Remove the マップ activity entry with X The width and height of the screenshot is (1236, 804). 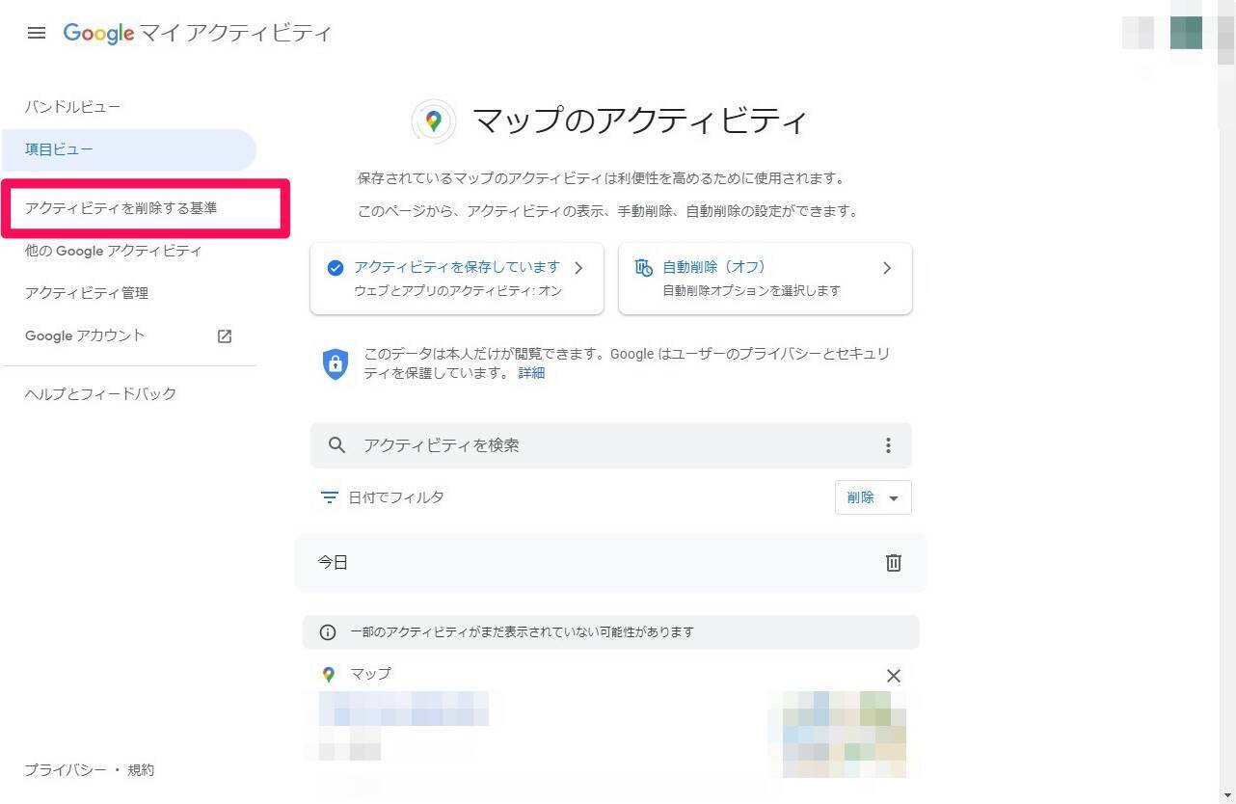pos(894,676)
